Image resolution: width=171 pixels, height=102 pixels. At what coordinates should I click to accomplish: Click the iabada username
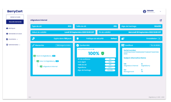click(150, 10)
